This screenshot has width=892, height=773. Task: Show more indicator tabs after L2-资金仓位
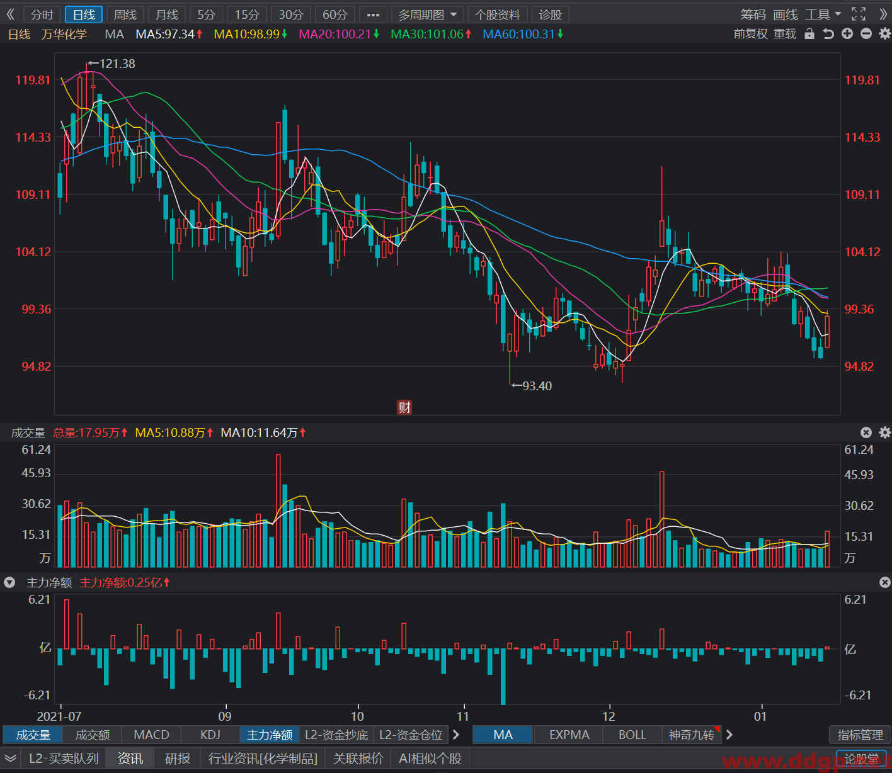[x=456, y=735]
